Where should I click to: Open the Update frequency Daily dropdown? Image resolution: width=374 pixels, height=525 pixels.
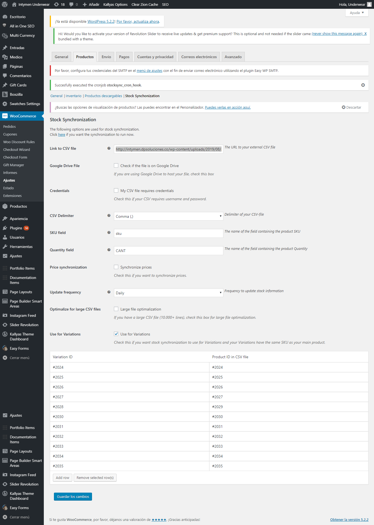[x=168, y=293]
